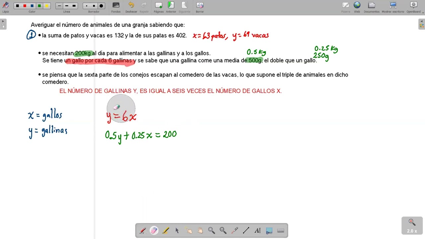This screenshot has height=239, width=425.
Task: Pick the yellow pen color
Action: [x=46, y=6]
